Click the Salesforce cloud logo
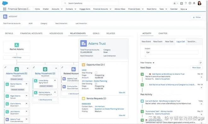Viewport: 208px width, 124px height. tap(5, 3)
